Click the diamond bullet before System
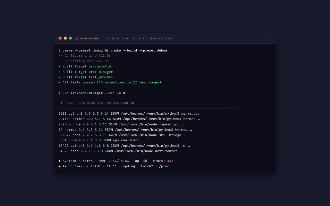 coord(60,161)
